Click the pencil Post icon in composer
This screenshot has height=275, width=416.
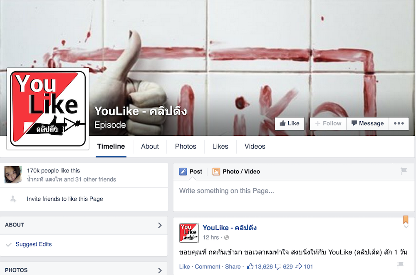pos(183,172)
